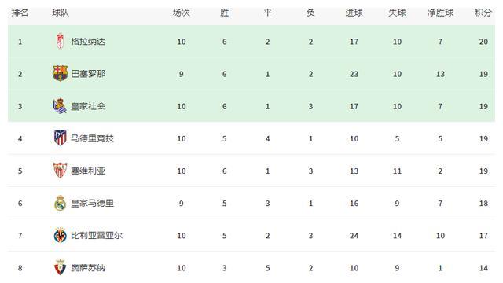Open the 格拉纳达 team name link

coord(88,42)
